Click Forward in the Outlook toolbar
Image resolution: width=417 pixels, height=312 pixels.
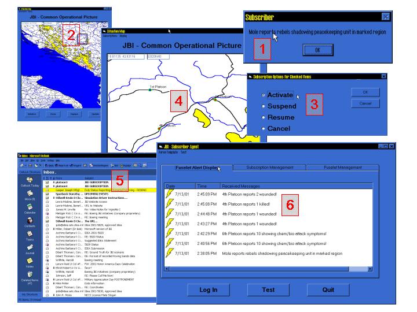(75, 165)
